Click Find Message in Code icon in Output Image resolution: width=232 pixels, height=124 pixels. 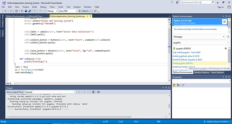pos(79,92)
